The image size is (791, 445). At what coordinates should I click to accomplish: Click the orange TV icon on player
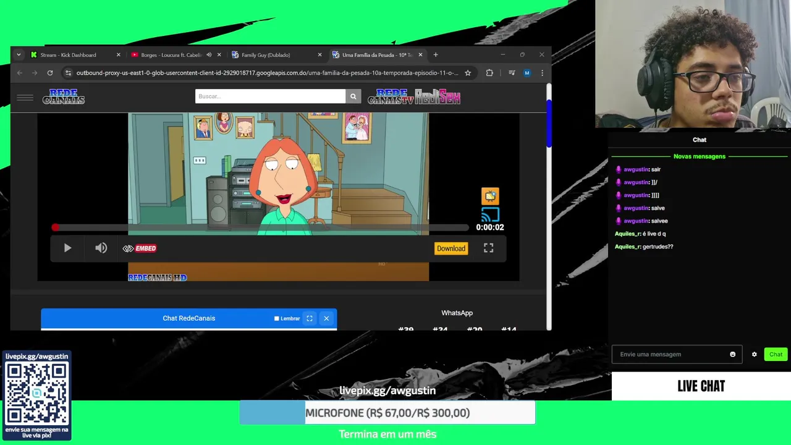coord(490,197)
